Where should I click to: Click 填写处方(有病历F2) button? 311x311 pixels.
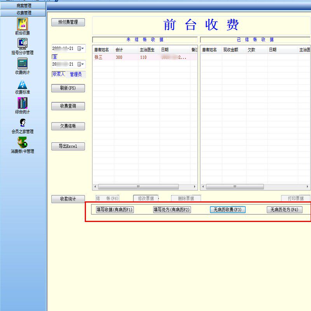click(x=172, y=210)
